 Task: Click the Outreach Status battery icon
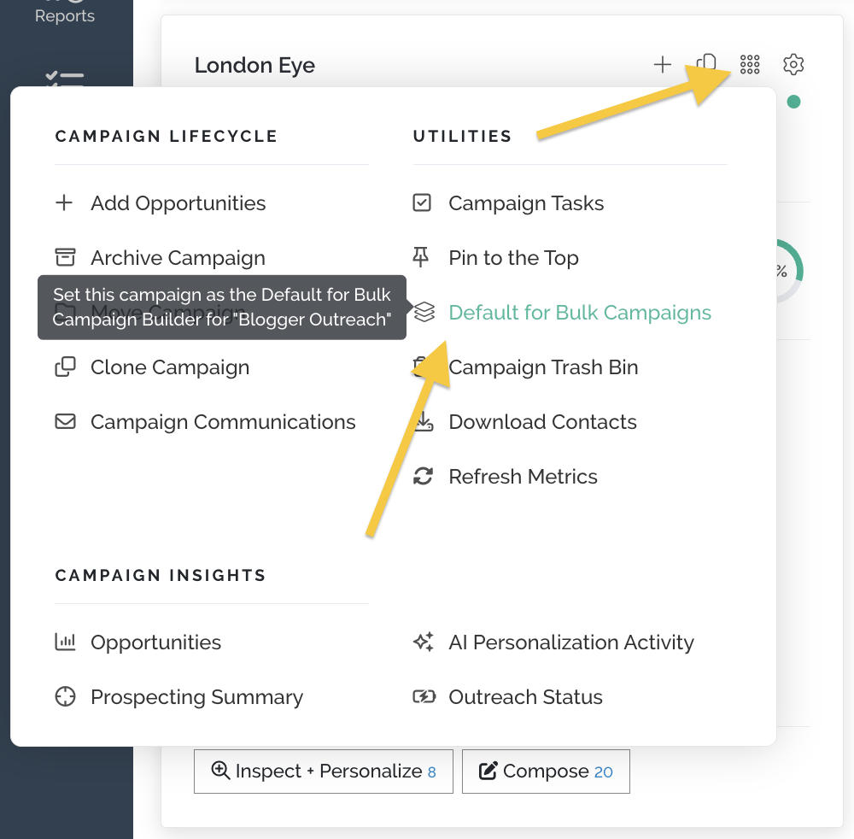point(424,696)
